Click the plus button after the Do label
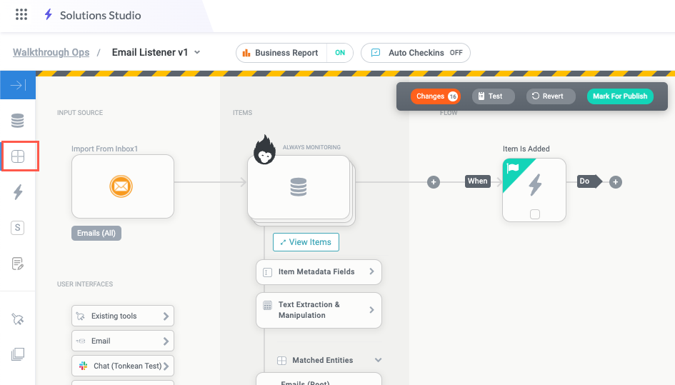Image resolution: width=675 pixels, height=385 pixels. coord(616,182)
